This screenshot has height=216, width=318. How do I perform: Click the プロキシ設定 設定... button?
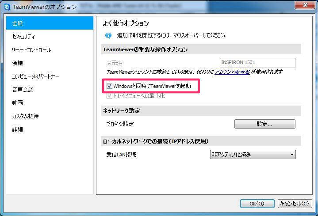coord(265,124)
